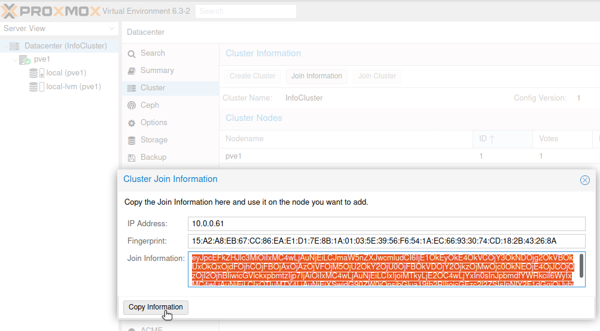Select local-lvm (pve1) storage icon
Image resolution: width=600 pixels, height=331 pixels.
(36, 87)
